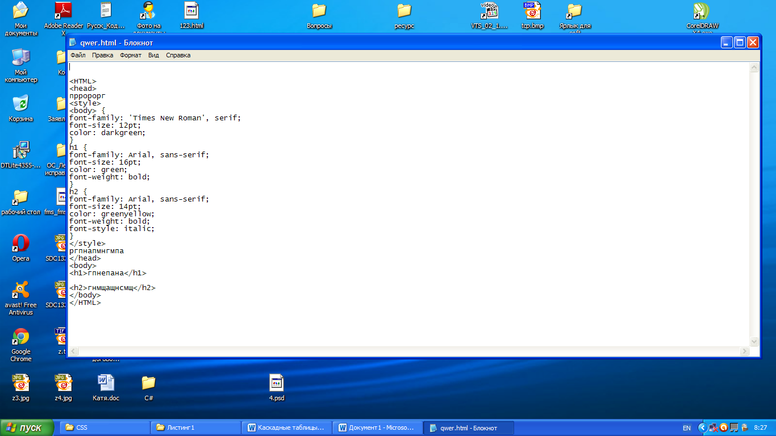This screenshot has height=436, width=776.
Task: Click the horizontal scrollbar left arrow
Action: tap(73, 352)
